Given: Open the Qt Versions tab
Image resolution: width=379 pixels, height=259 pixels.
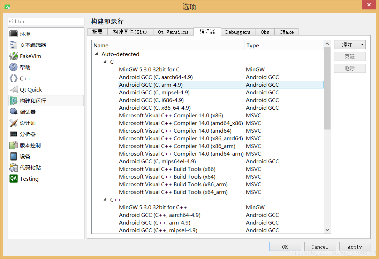Looking at the screenshot, I should (173, 32).
